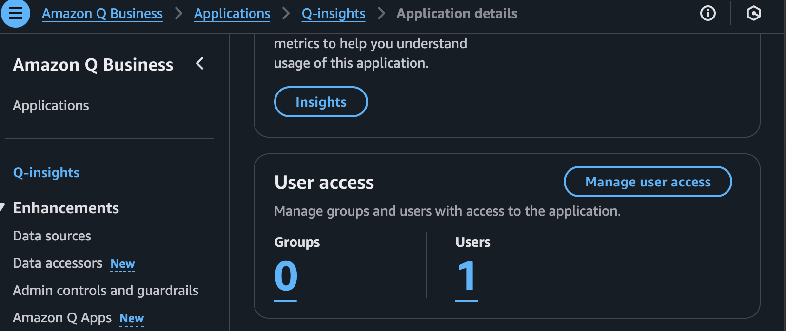Click 'Manage groups and users' description text
This screenshot has height=331, width=786.
click(448, 211)
